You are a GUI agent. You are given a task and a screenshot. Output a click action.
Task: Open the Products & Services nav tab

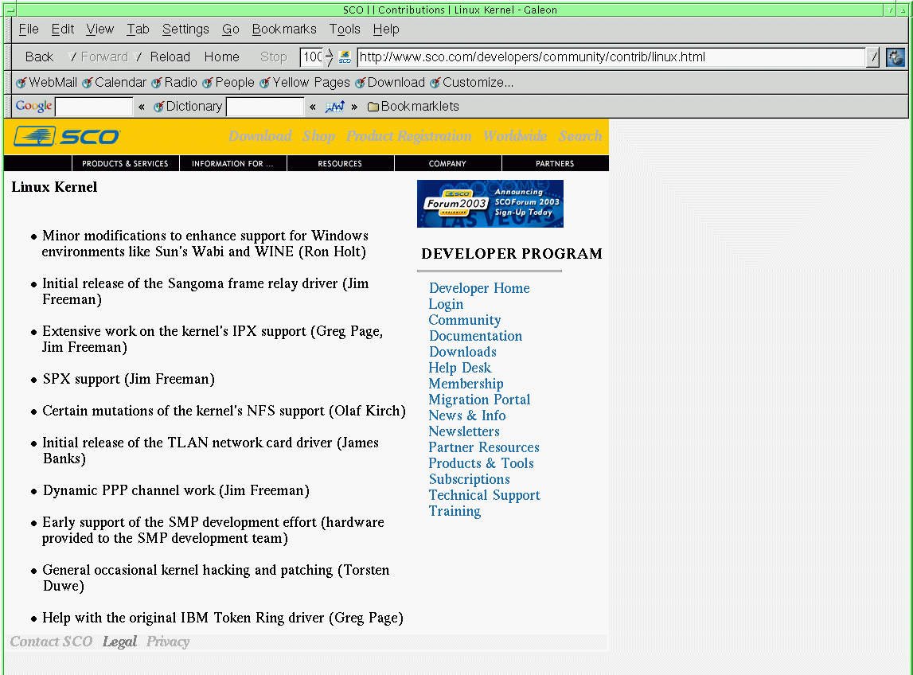[125, 164]
